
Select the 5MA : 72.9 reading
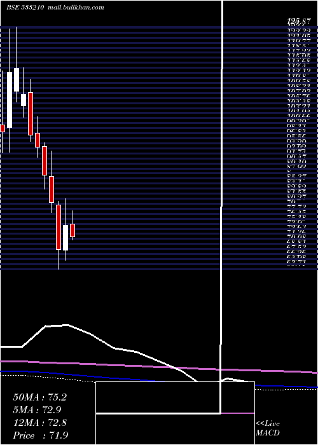click(37, 410)
